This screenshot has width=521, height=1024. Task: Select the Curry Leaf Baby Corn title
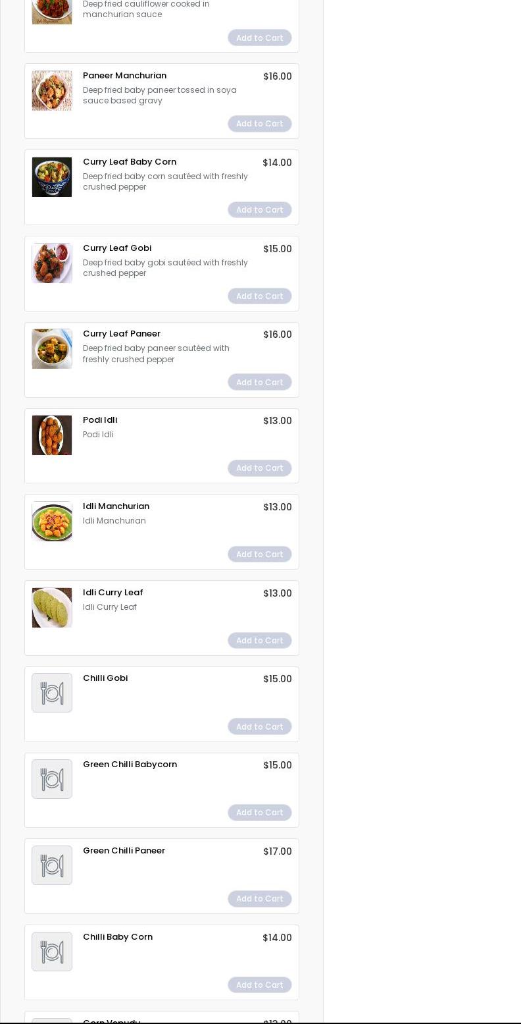[x=130, y=162]
